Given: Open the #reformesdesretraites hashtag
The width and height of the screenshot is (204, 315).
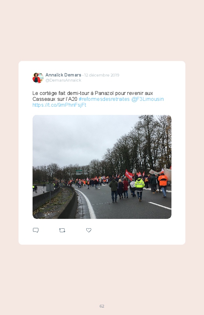Looking at the screenshot, I should [104, 99].
